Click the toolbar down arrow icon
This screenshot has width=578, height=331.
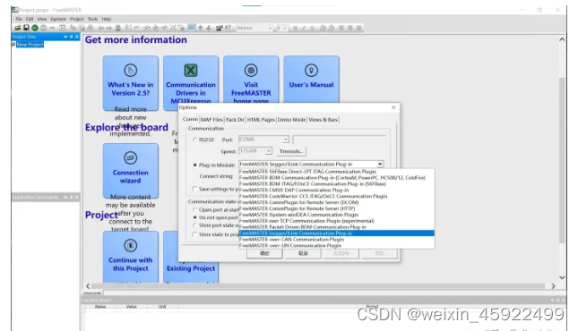coord(209,28)
